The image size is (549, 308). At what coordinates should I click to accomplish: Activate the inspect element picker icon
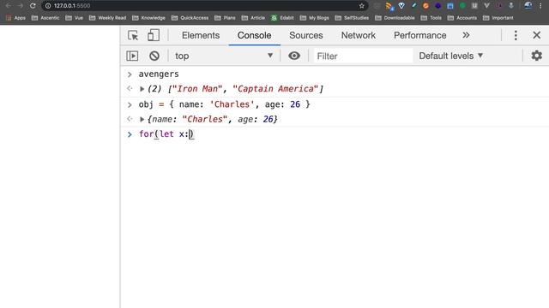click(x=133, y=35)
